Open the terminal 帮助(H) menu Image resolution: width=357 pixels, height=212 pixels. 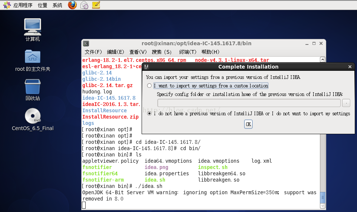(x=210, y=52)
